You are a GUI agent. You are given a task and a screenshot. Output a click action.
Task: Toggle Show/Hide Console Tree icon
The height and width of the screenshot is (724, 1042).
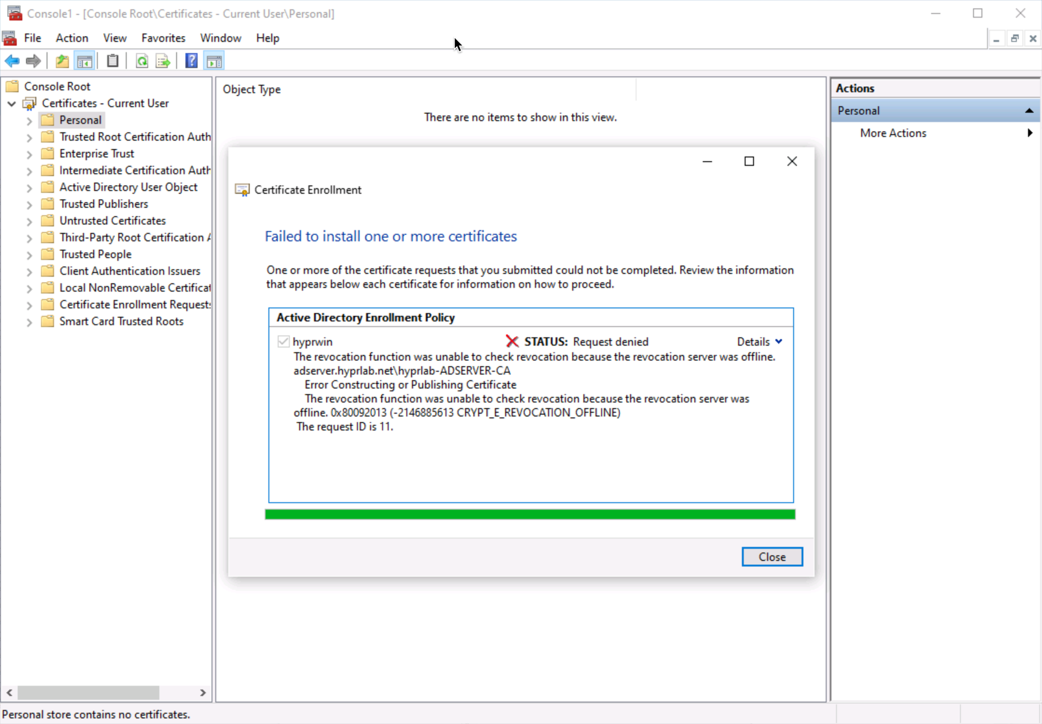click(84, 61)
